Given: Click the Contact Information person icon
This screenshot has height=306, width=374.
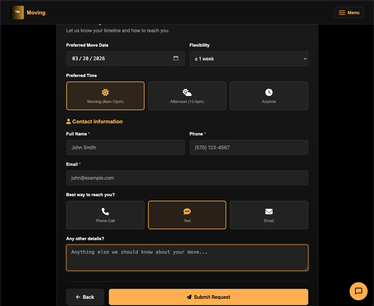Looking at the screenshot, I should point(68,122).
